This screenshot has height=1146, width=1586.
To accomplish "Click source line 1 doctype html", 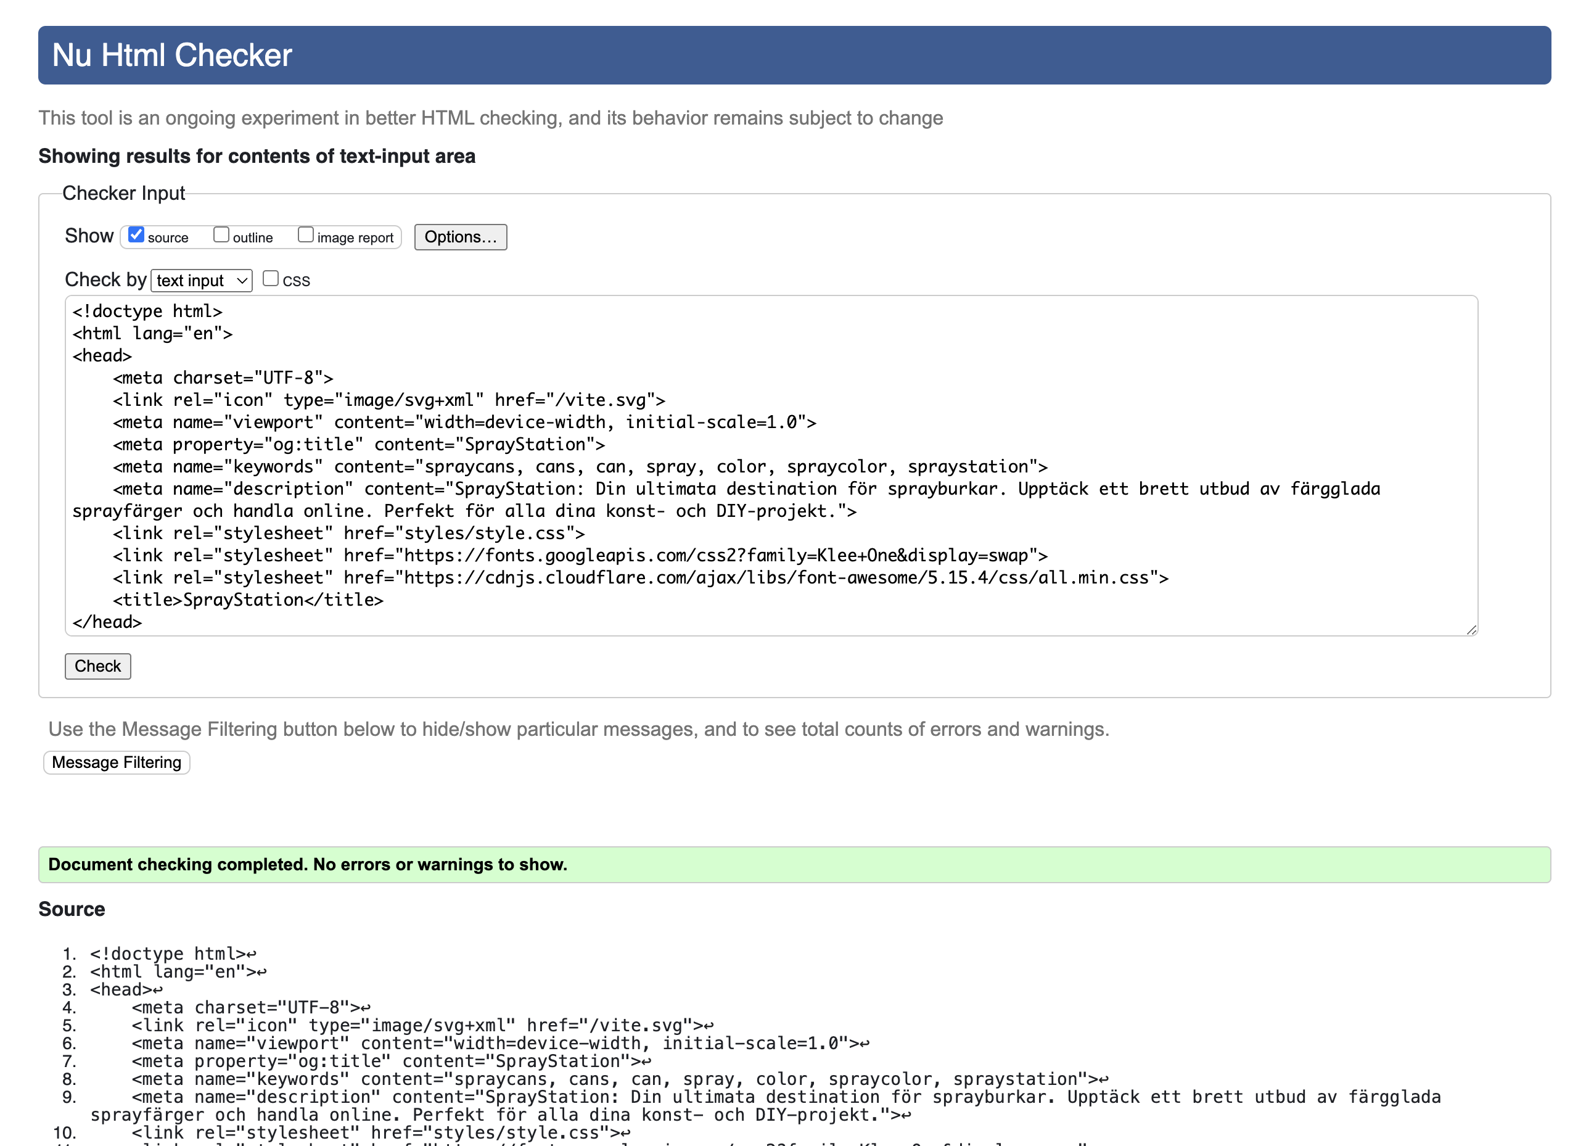I will [173, 954].
